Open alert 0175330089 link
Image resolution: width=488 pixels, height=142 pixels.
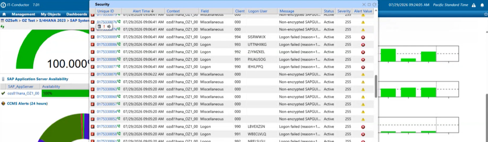pos(107,37)
